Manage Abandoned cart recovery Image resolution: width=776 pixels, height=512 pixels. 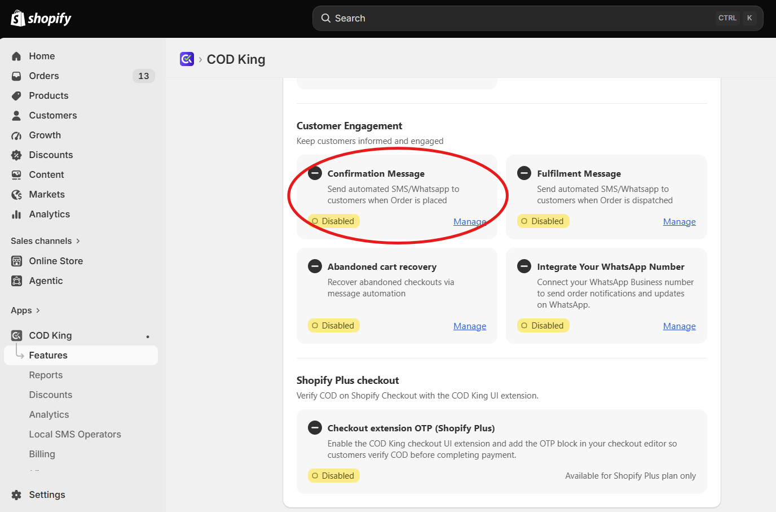point(470,326)
